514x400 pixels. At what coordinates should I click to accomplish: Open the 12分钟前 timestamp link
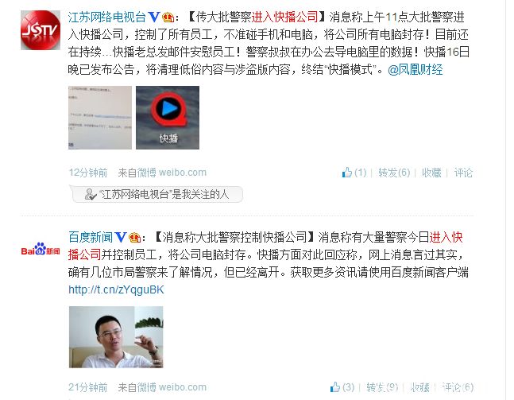(x=88, y=173)
